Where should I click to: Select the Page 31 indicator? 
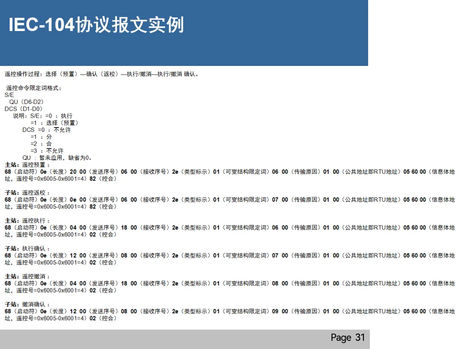[x=347, y=338]
